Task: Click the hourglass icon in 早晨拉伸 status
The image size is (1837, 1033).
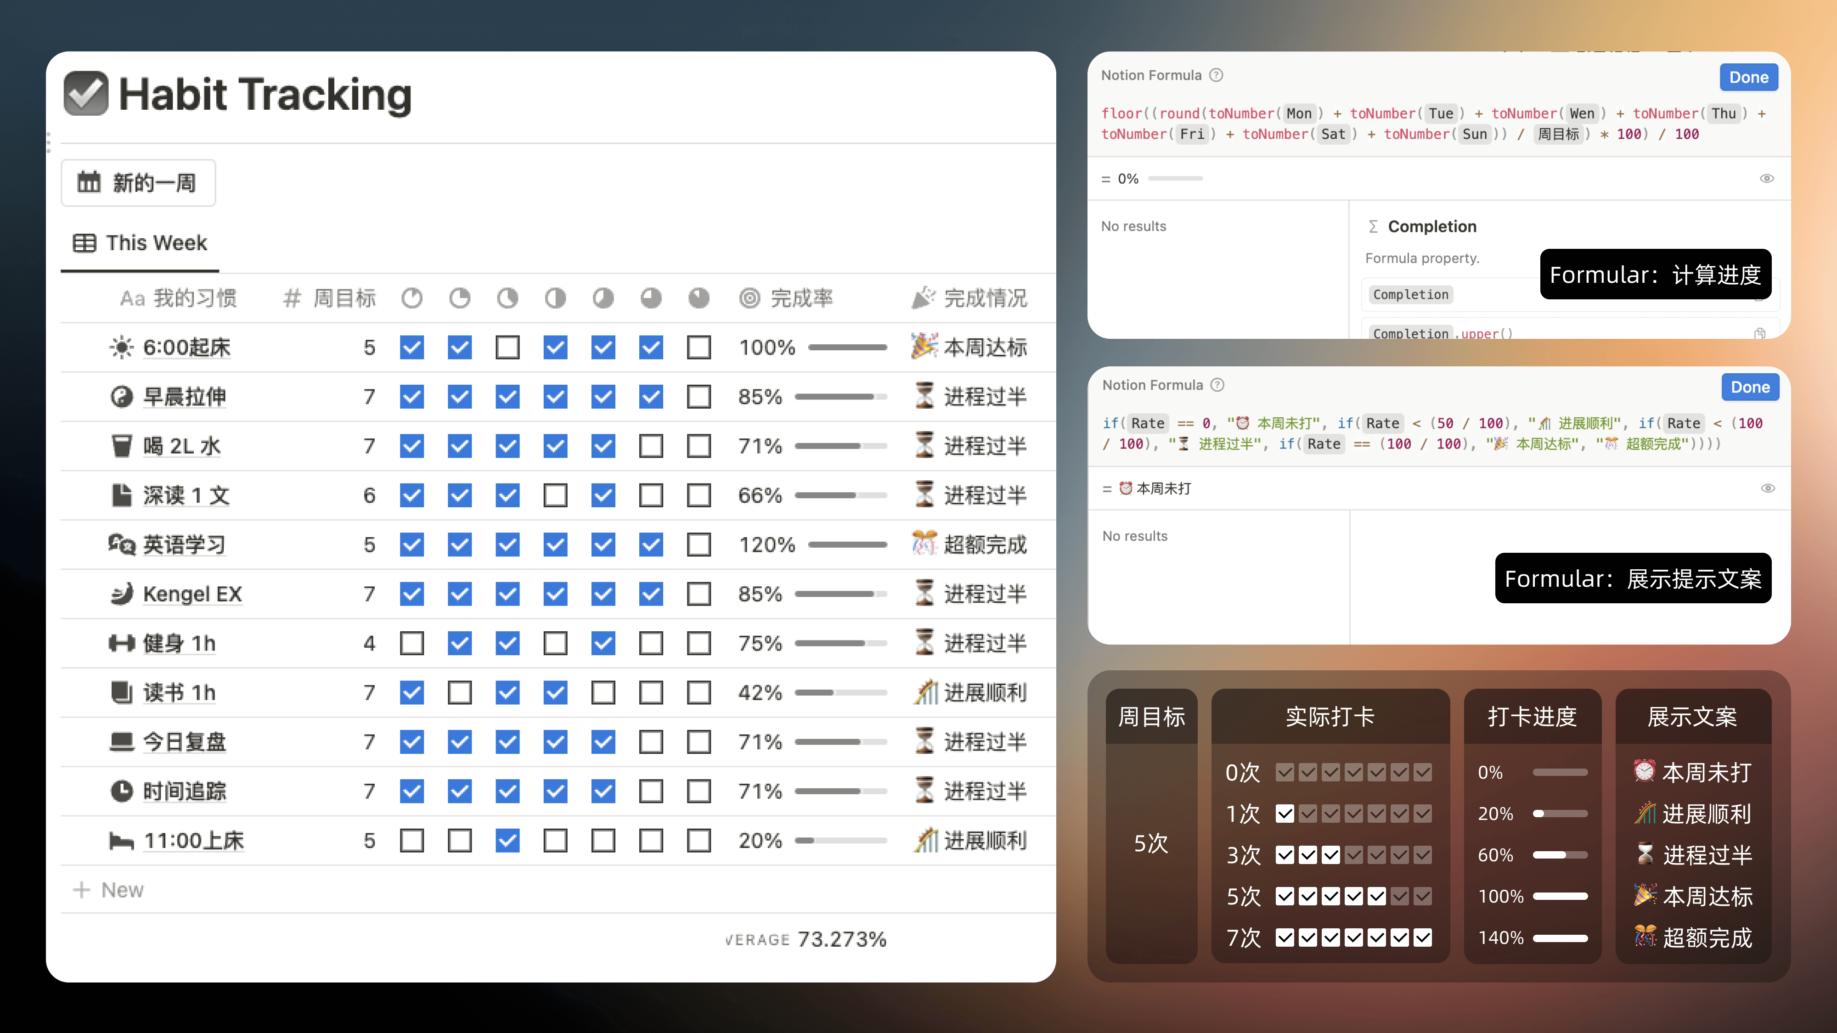Action: 924,396
